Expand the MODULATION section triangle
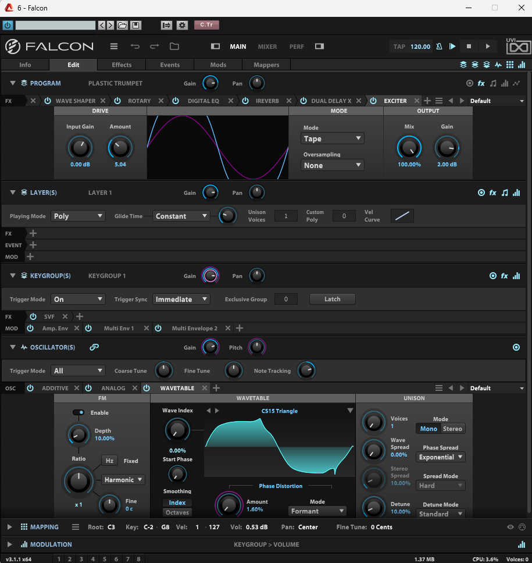This screenshot has width=532, height=563. pos(10,544)
